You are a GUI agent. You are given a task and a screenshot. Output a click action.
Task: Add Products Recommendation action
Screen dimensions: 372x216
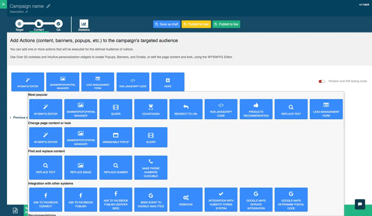pos(256,109)
